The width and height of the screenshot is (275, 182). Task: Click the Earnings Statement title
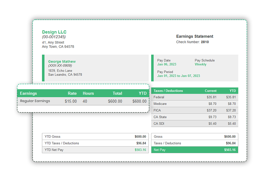194,36
